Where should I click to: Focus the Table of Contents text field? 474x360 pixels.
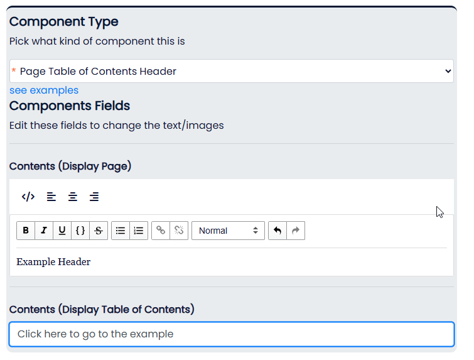tap(231, 334)
